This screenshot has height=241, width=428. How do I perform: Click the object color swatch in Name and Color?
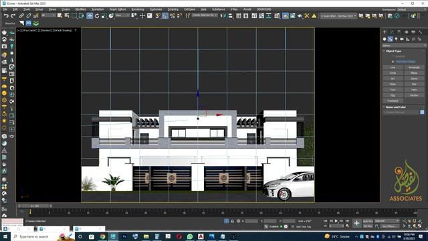click(422, 112)
